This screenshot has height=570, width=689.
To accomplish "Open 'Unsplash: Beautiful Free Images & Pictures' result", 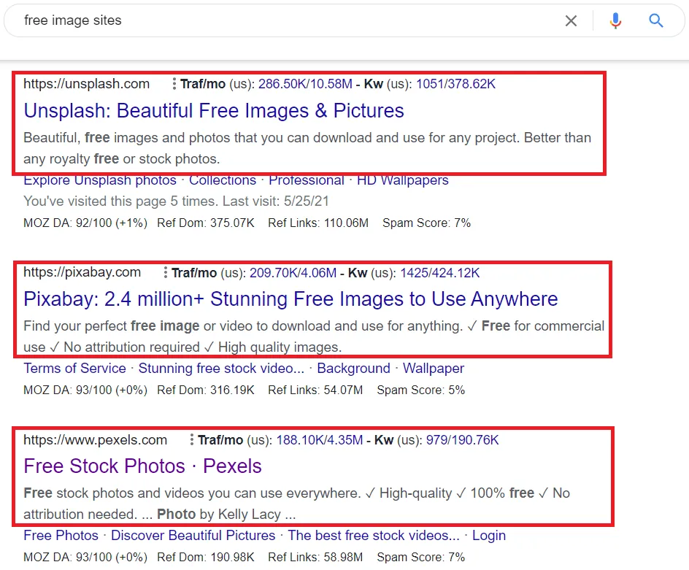I will (213, 111).
